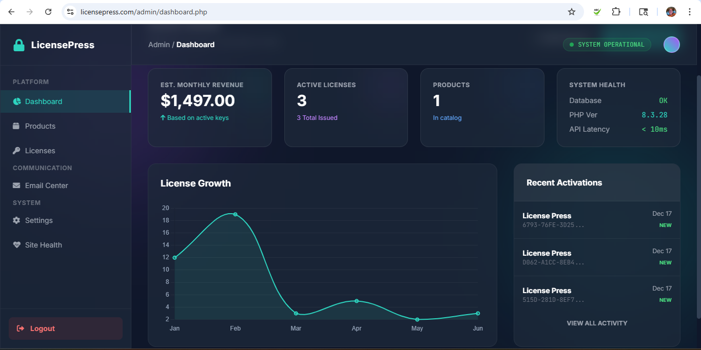
Task: Click the Site Health heart icon
Action: coord(17,244)
